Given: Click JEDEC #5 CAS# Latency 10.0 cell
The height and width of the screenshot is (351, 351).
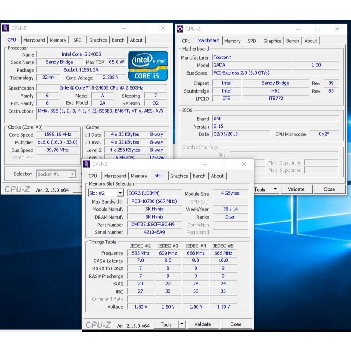Looking at the screenshot, I should (x=223, y=261).
